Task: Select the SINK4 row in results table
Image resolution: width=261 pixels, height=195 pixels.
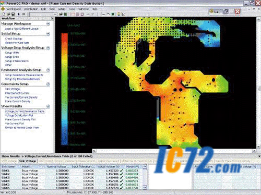Action: pos(72,181)
